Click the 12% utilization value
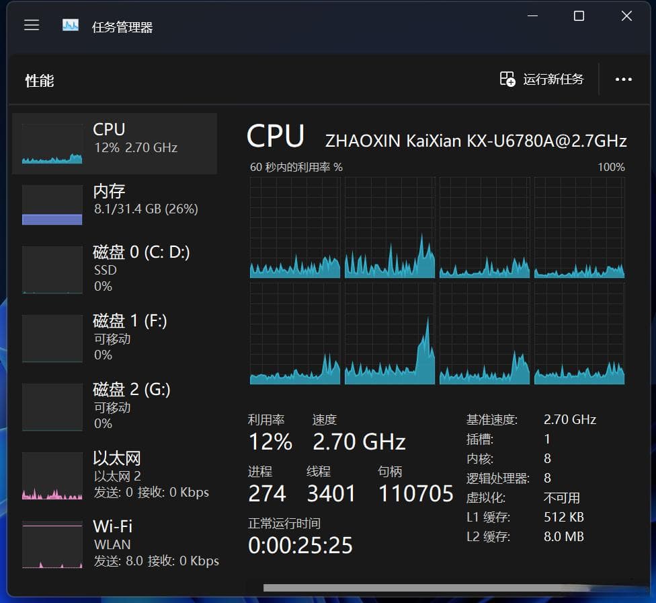656x603 pixels. pos(270,441)
